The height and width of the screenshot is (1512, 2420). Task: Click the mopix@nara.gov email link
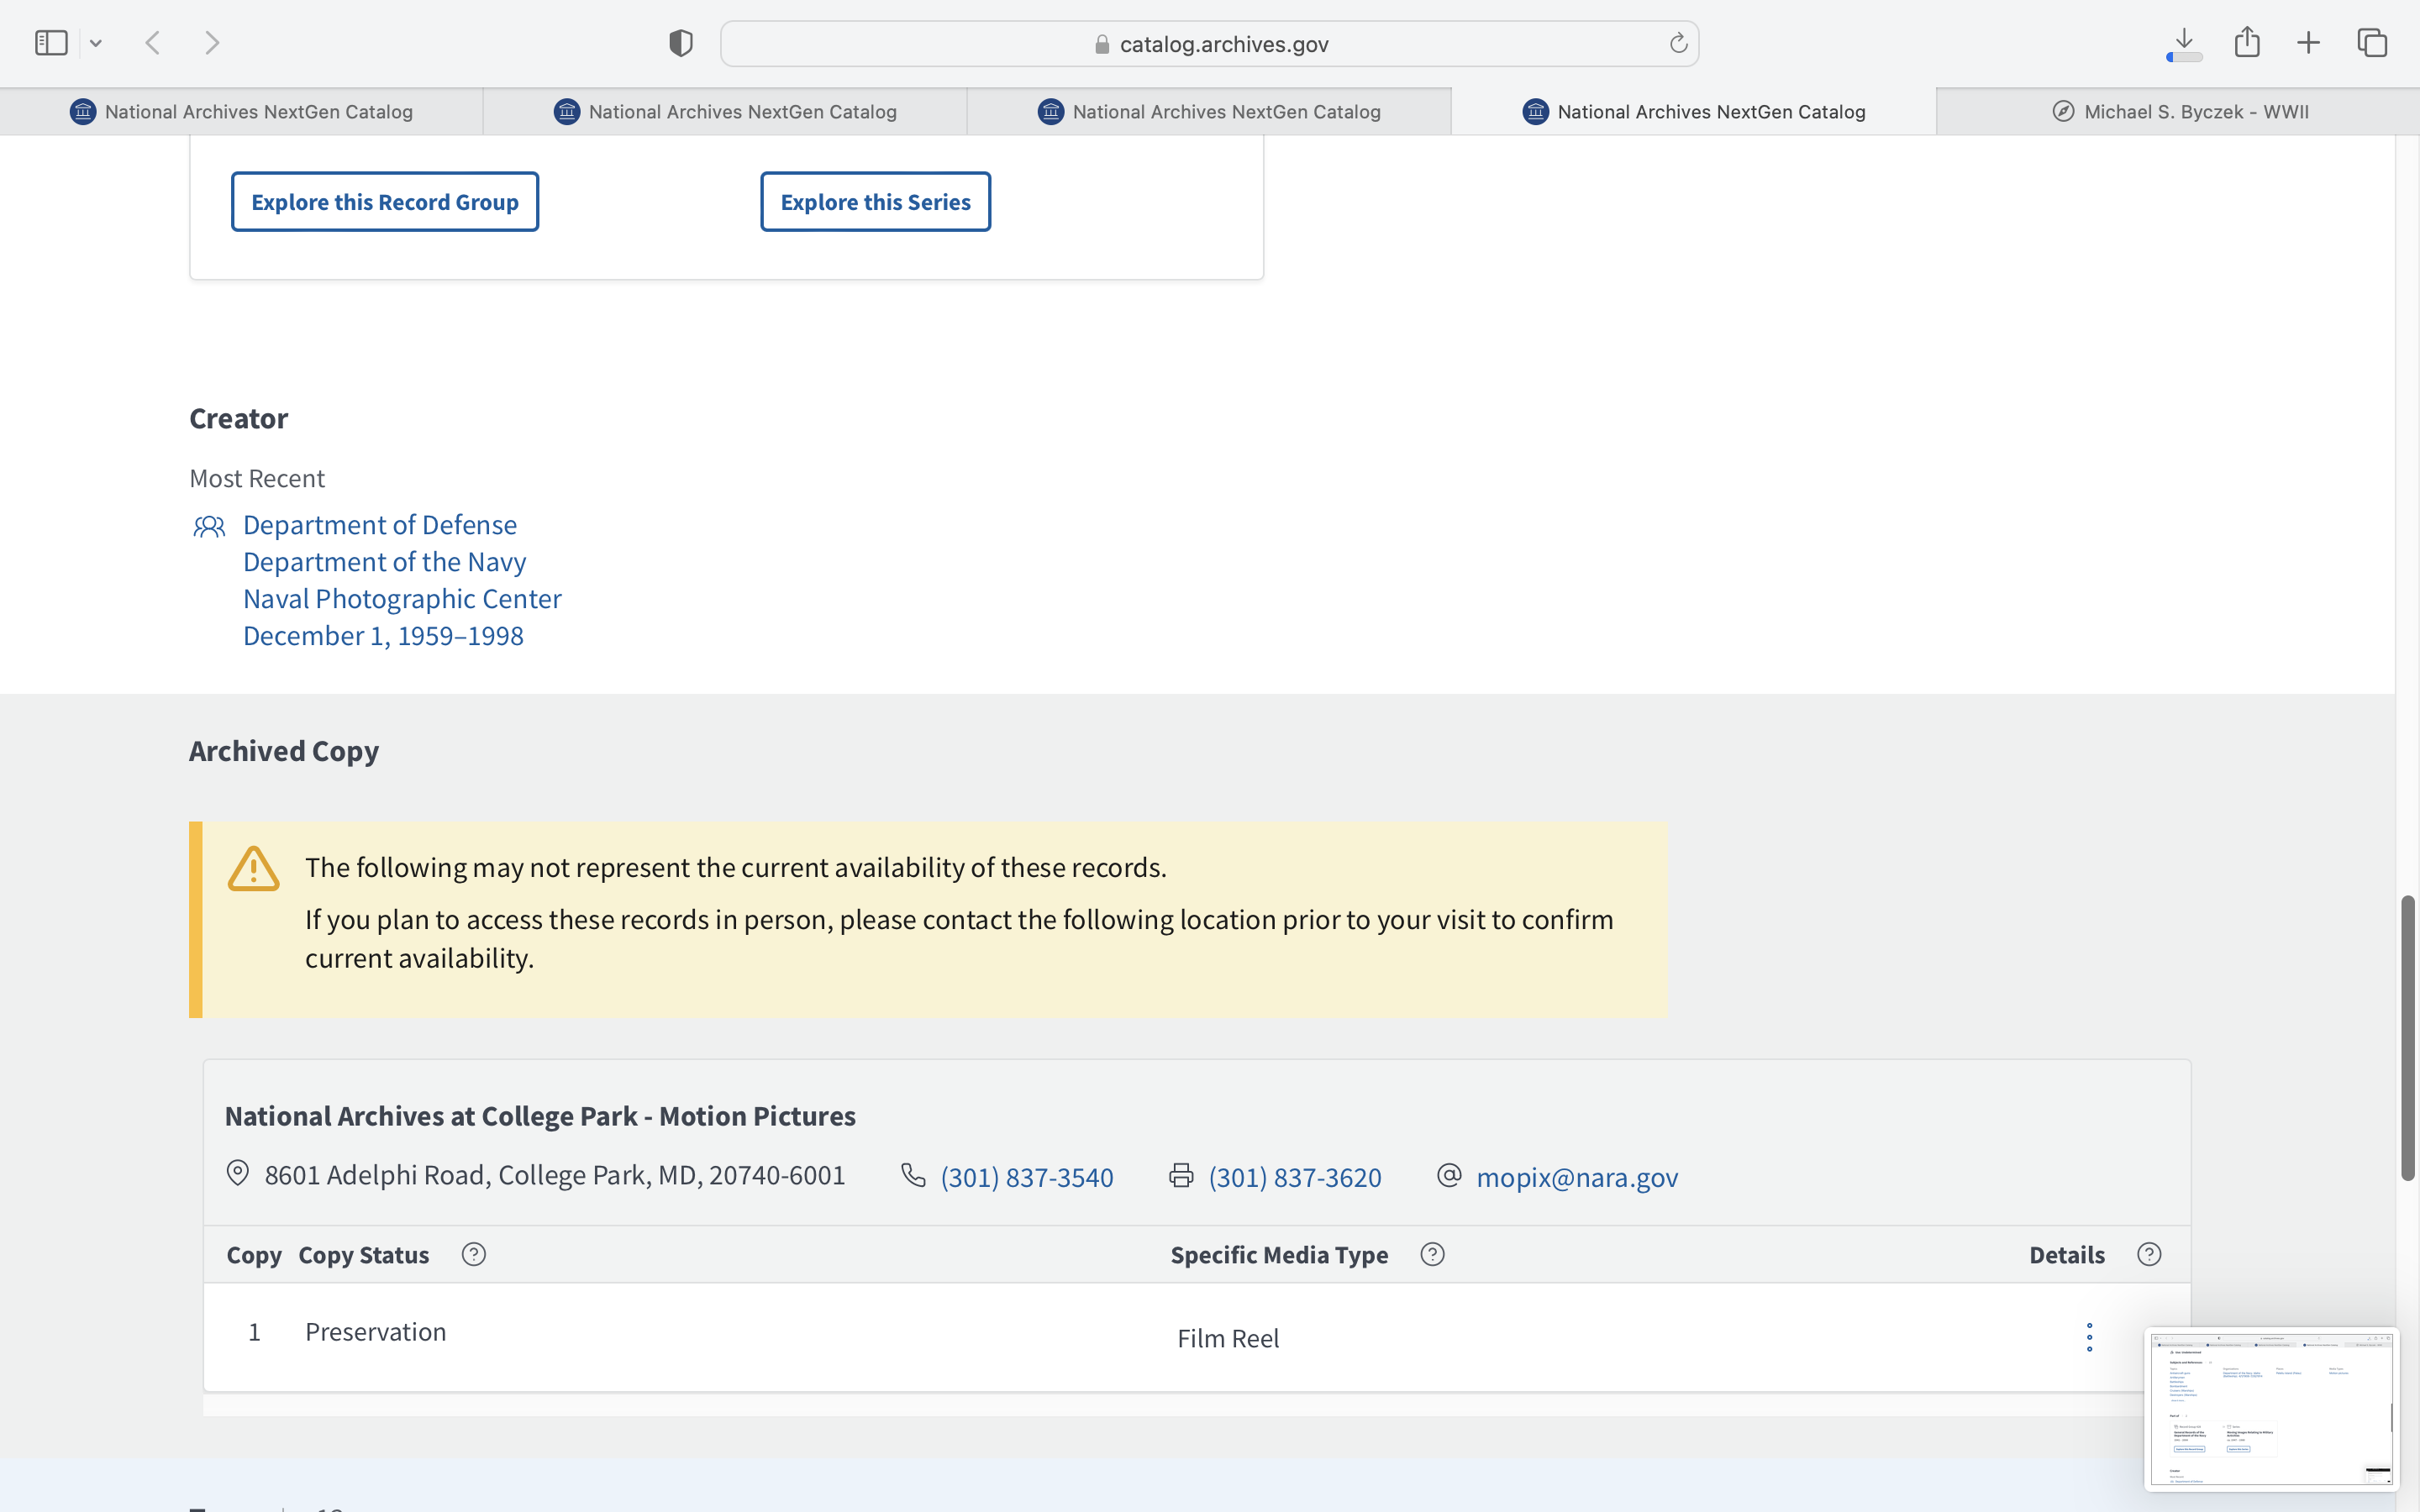tap(1577, 1177)
